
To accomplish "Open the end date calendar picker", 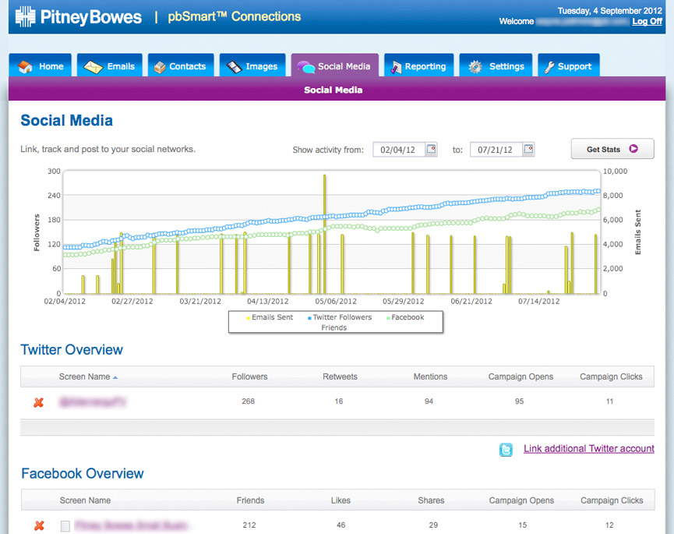I will click(x=528, y=149).
